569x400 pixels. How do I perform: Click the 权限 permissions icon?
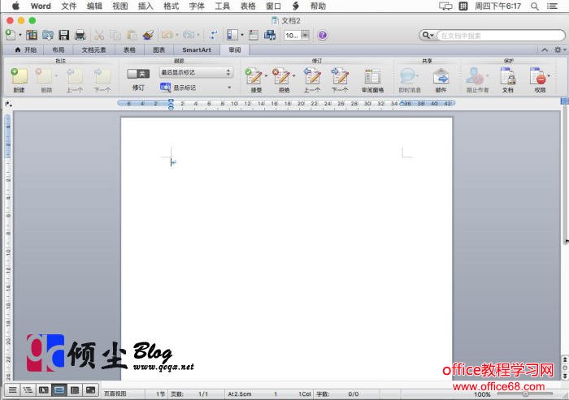pyautogui.click(x=538, y=76)
